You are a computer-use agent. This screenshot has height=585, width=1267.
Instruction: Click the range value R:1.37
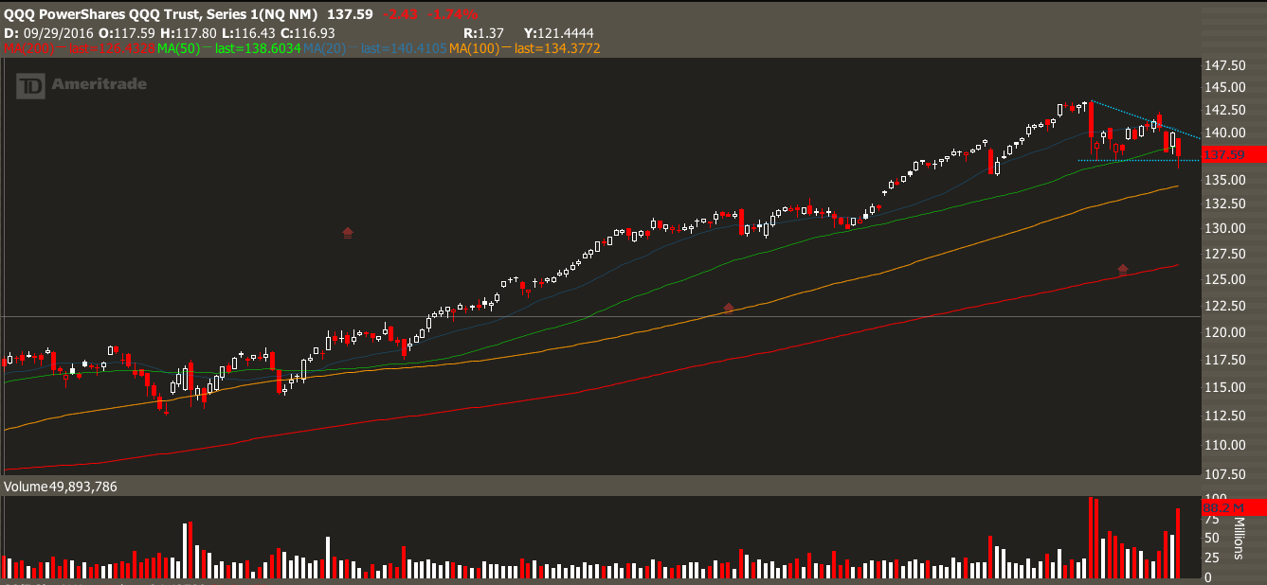pyautogui.click(x=483, y=32)
